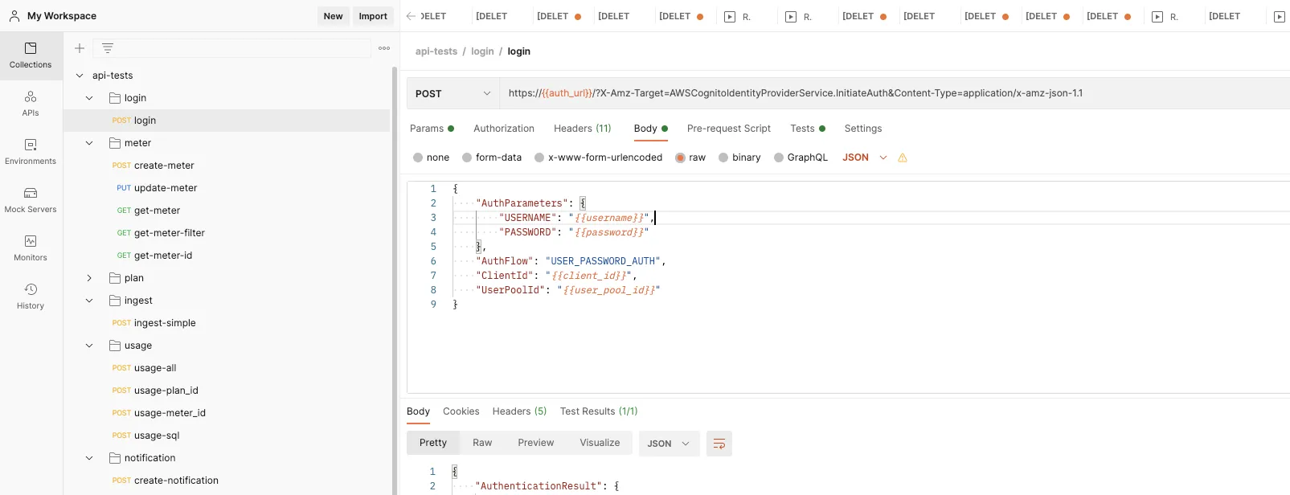Click the folder icon of the notification folder
Image resolution: width=1290 pixels, height=495 pixels.
click(x=115, y=458)
